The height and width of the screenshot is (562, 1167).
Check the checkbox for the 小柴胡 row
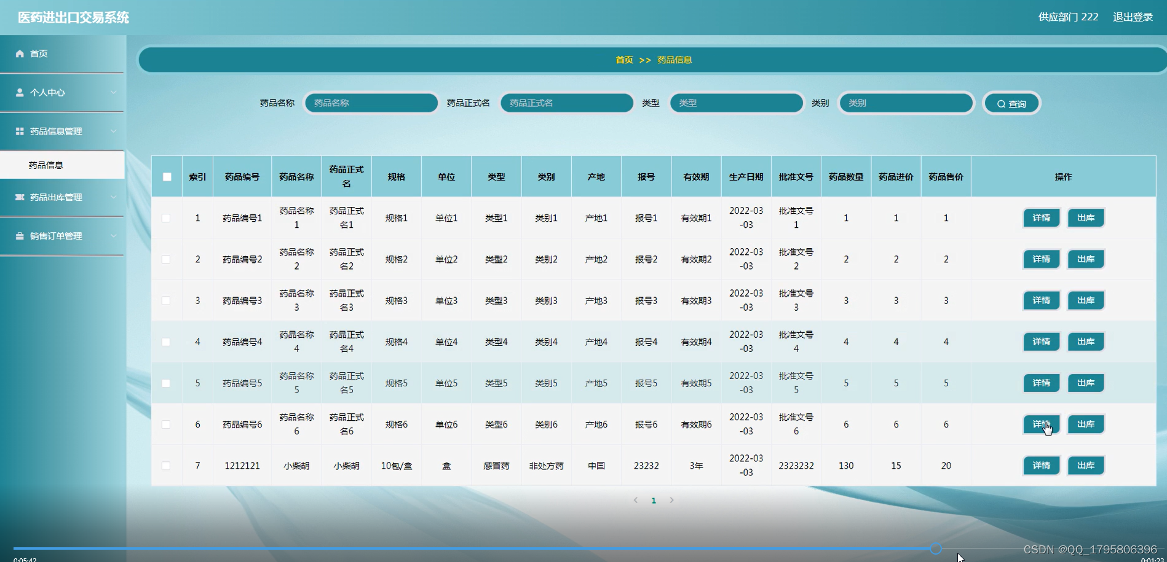pyautogui.click(x=166, y=466)
